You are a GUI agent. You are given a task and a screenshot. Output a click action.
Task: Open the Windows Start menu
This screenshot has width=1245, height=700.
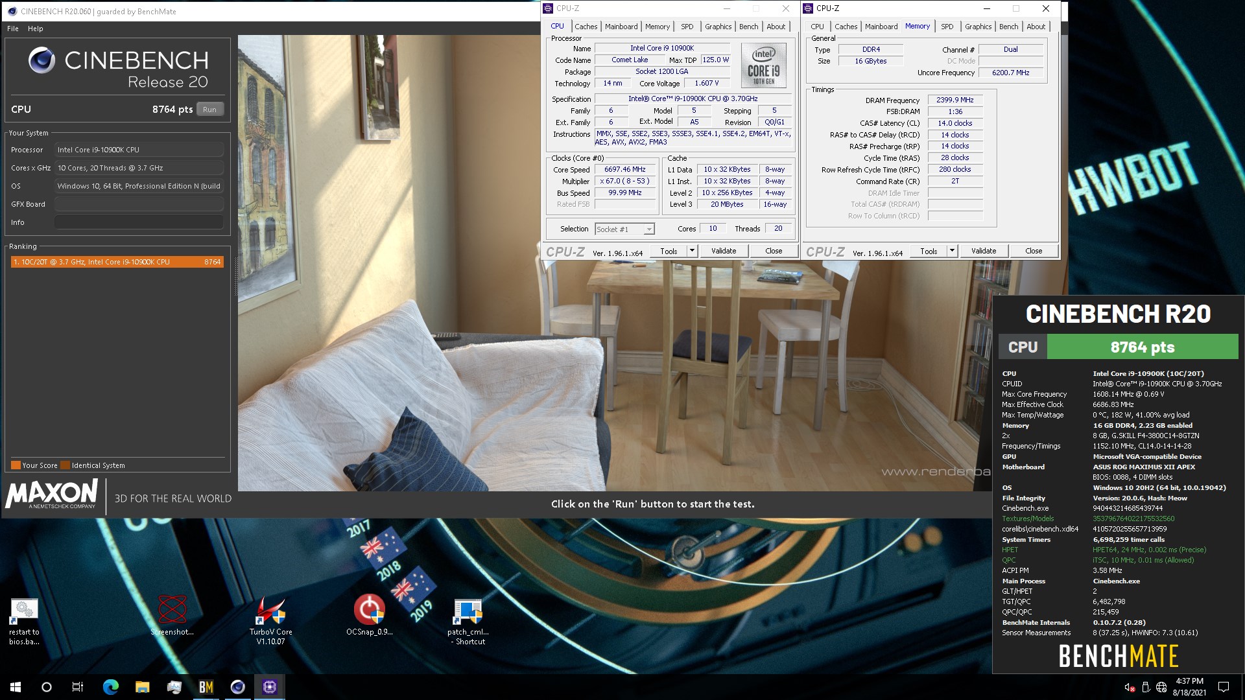pyautogui.click(x=16, y=687)
